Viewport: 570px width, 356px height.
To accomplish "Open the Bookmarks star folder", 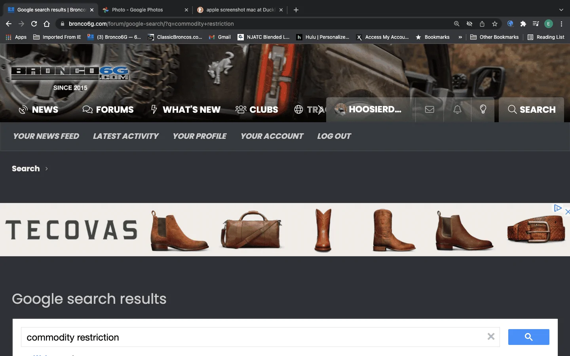I will 432,37.
